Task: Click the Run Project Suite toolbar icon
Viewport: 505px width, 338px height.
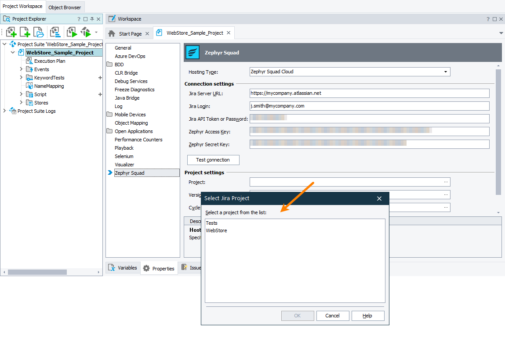Action: pos(86,32)
